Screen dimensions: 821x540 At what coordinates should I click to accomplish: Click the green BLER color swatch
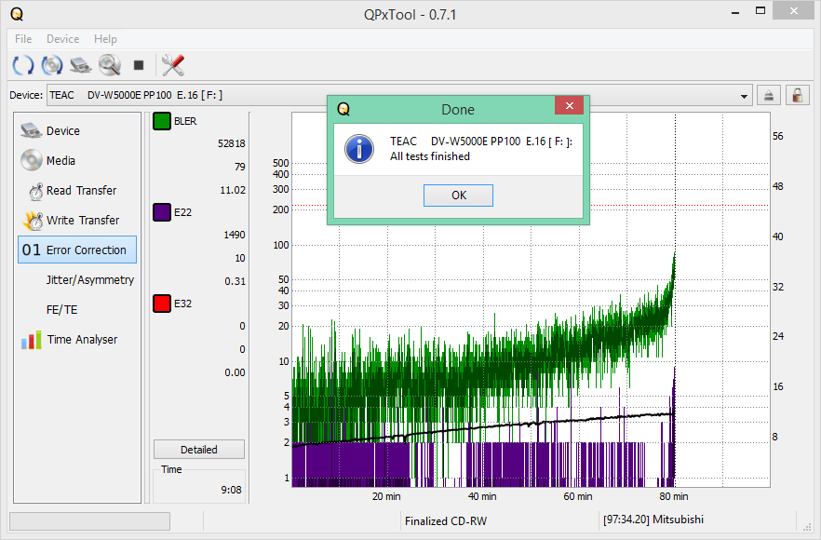pyautogui.click(x=162, y=121)
